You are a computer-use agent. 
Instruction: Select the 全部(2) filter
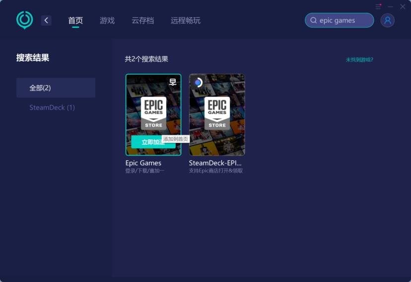56,88
